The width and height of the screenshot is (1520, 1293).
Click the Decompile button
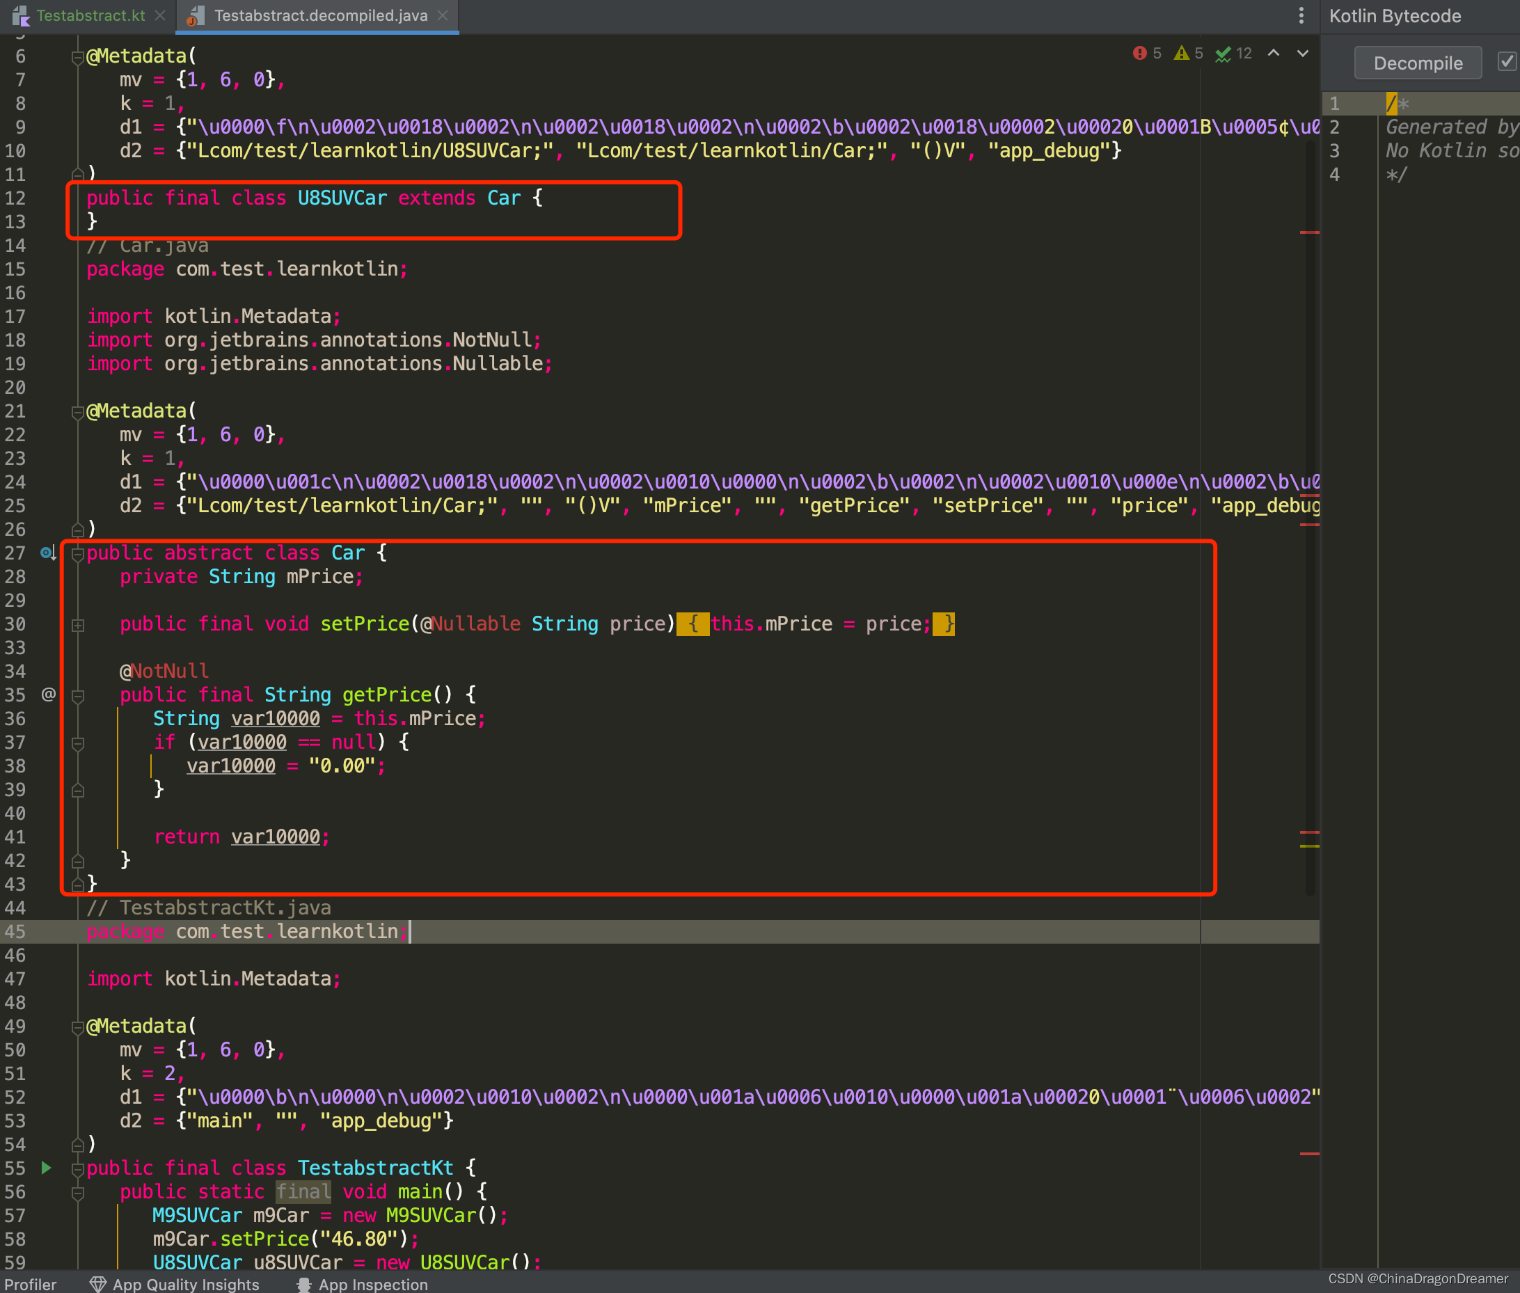click(x=1418, y=63)
